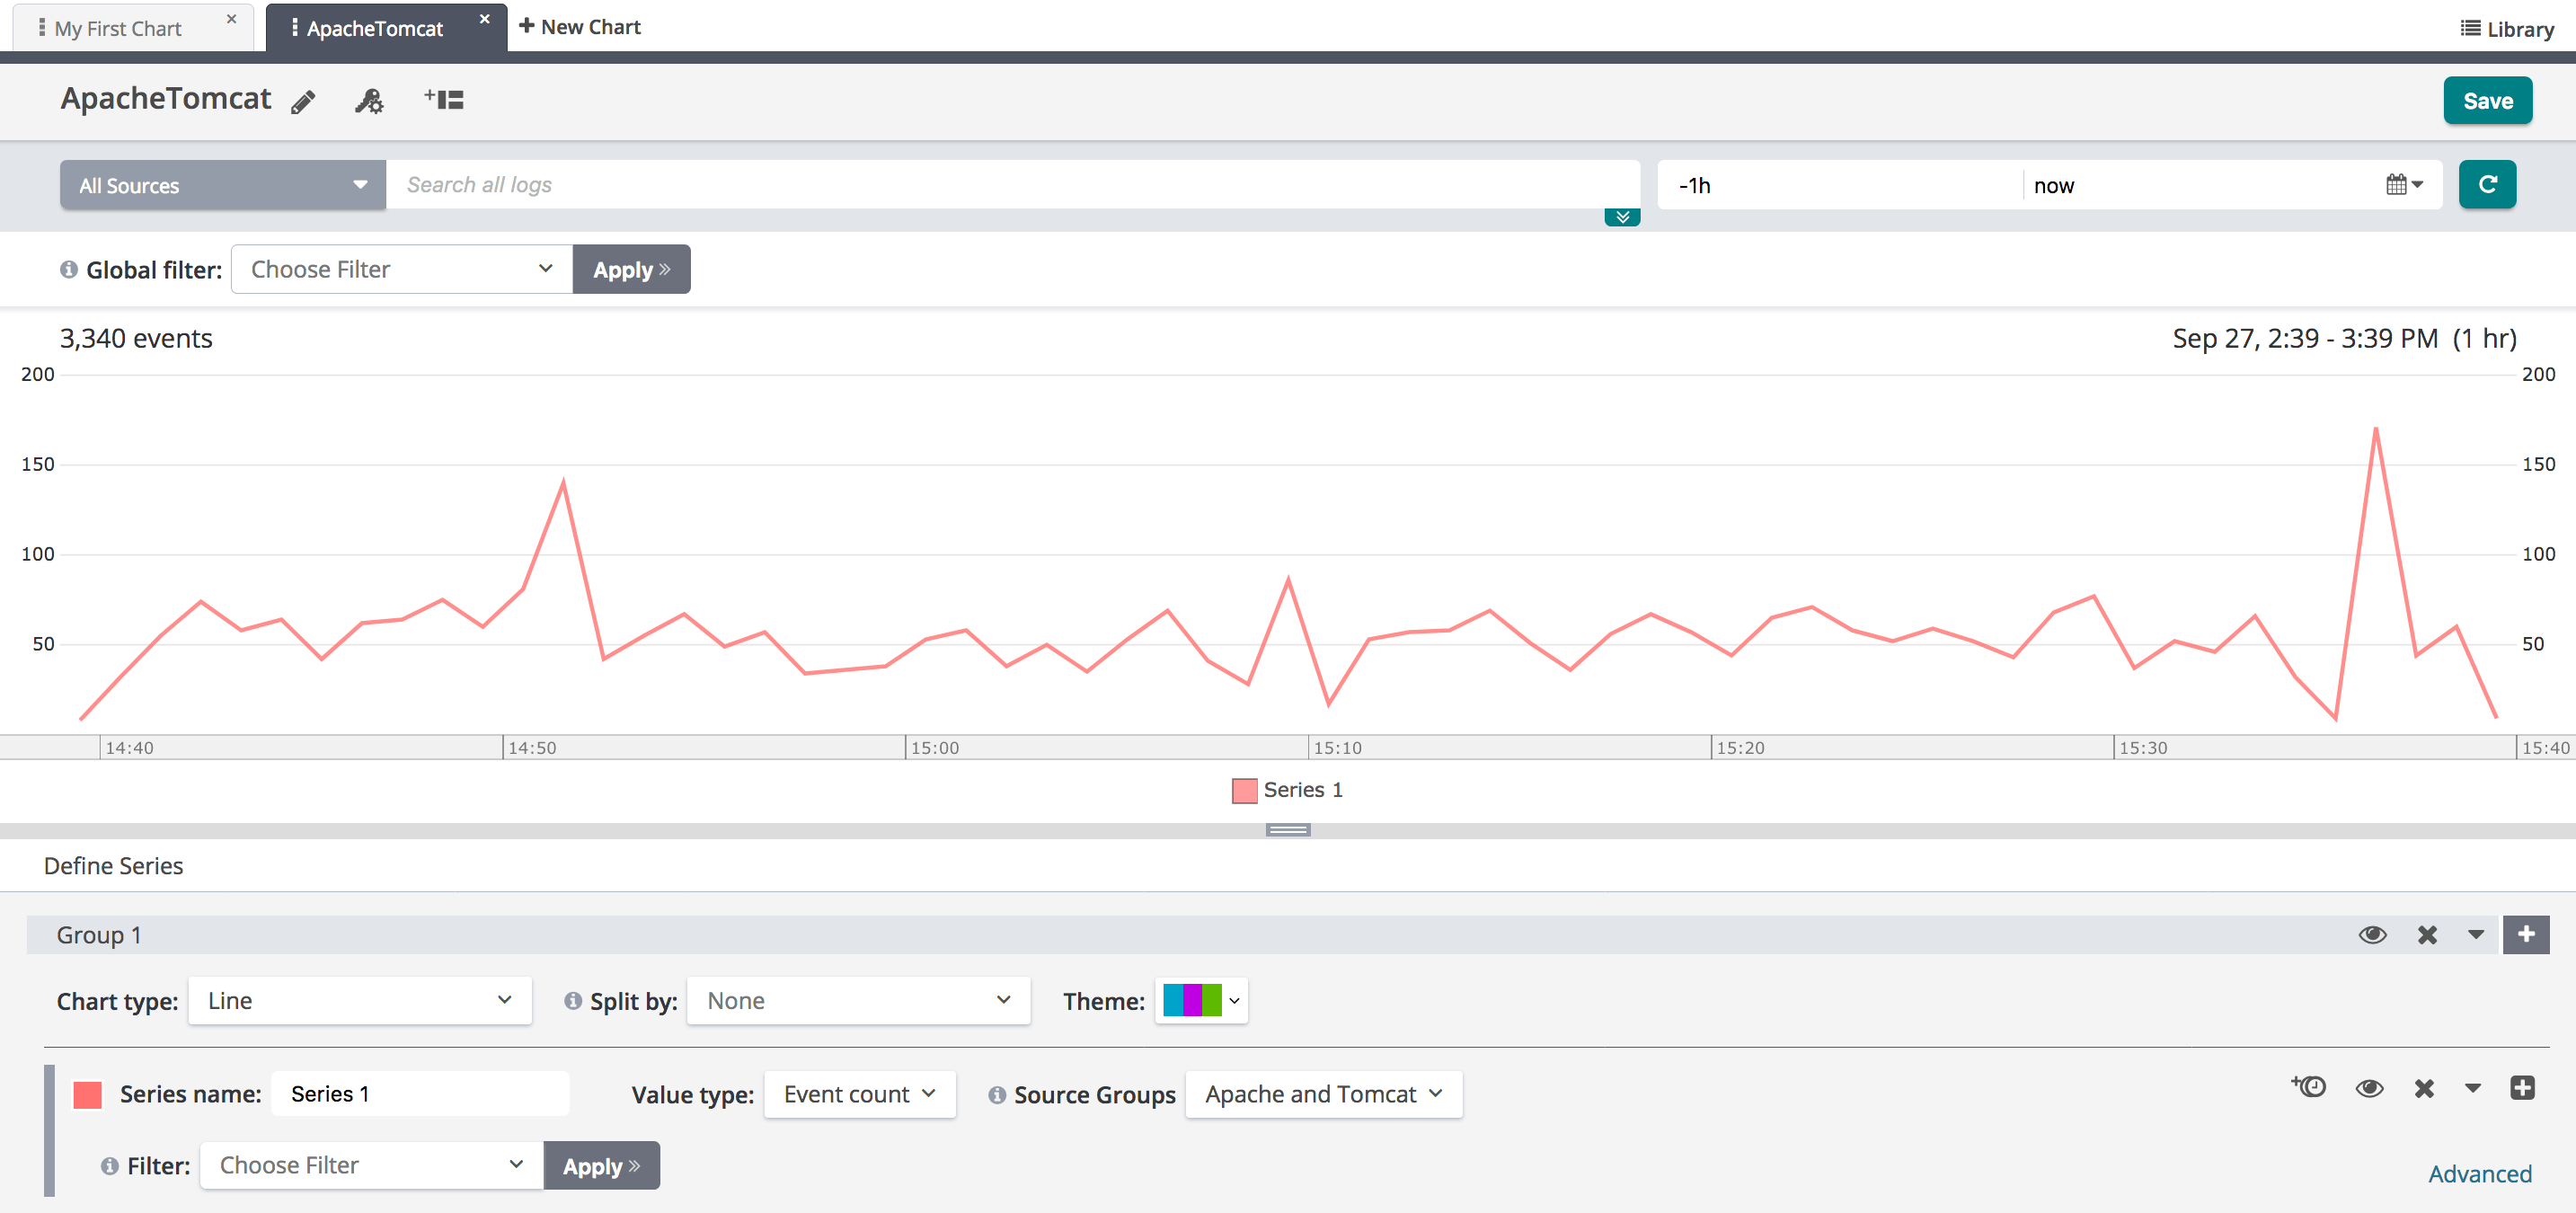Viewport: 2576px width, 1213px height.
Task: Open the Chart type Line dropdown
Action: coord(359,1001)
